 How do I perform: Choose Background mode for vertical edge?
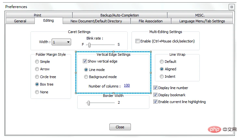click(86, 77)
